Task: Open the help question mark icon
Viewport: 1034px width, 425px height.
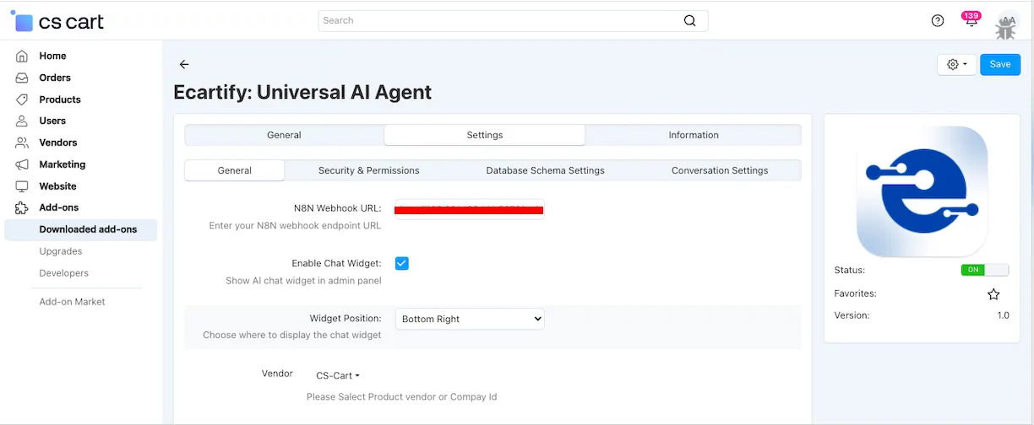Action: point(938,21)
